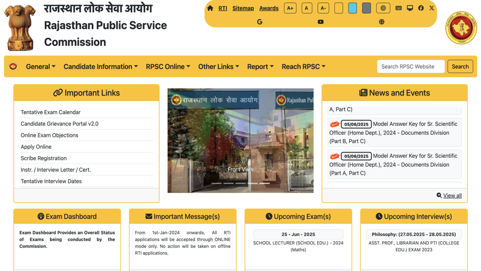Screen dimensions: 481x271
Task: Click the keyboard icon in top bar
Action: [x=398, y=8]
